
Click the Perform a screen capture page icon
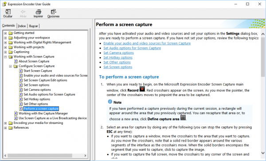[x=21, y=108]
